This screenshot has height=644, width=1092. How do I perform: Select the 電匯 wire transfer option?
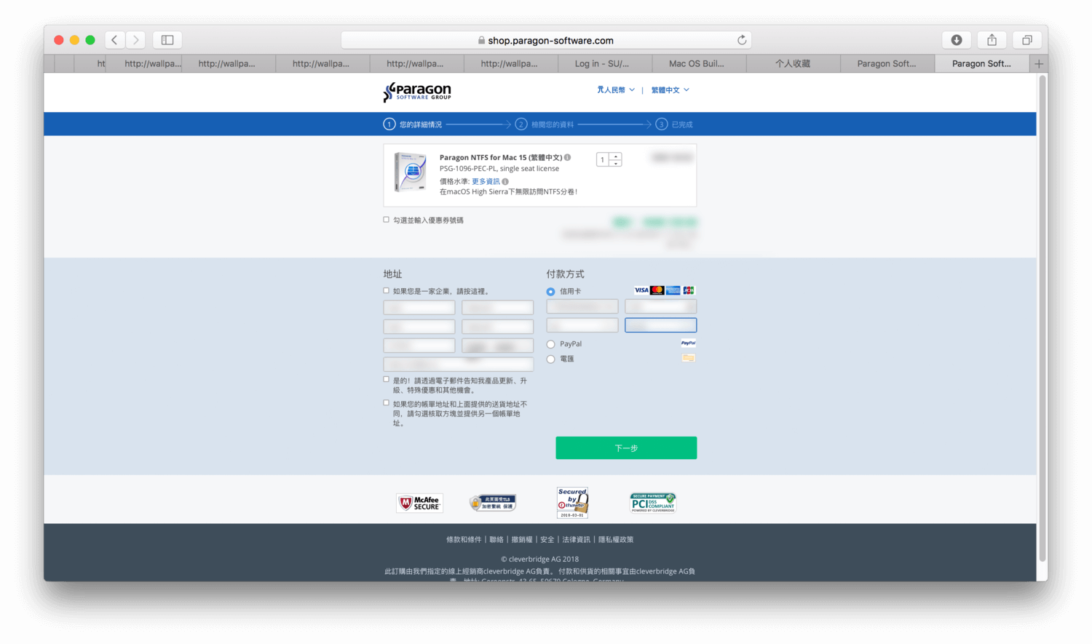(551, 359)
